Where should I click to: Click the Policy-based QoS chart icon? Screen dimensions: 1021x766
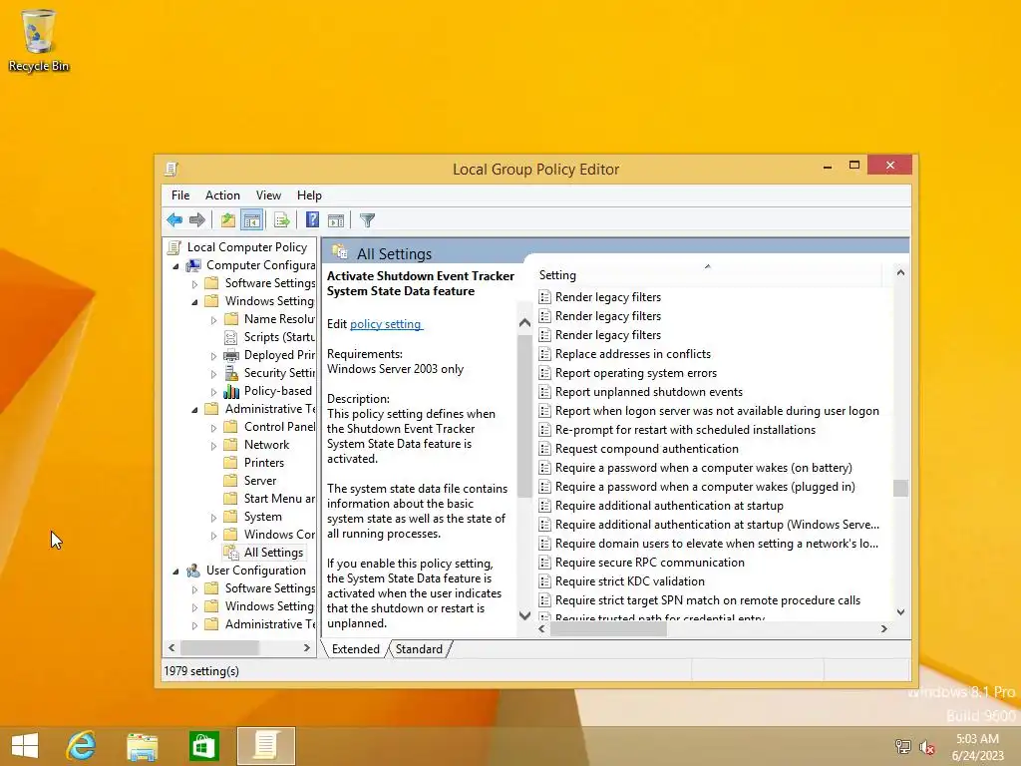pos(231,391)
